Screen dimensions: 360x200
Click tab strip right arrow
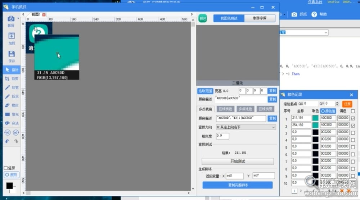[192, 14]
